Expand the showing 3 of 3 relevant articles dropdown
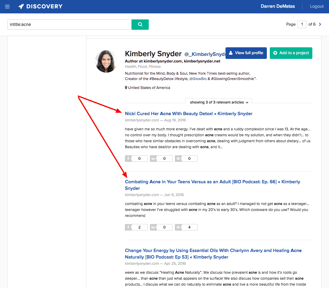The width and height of the screenshot is (329, 288). pyautogui.click(x=218, y=102)
